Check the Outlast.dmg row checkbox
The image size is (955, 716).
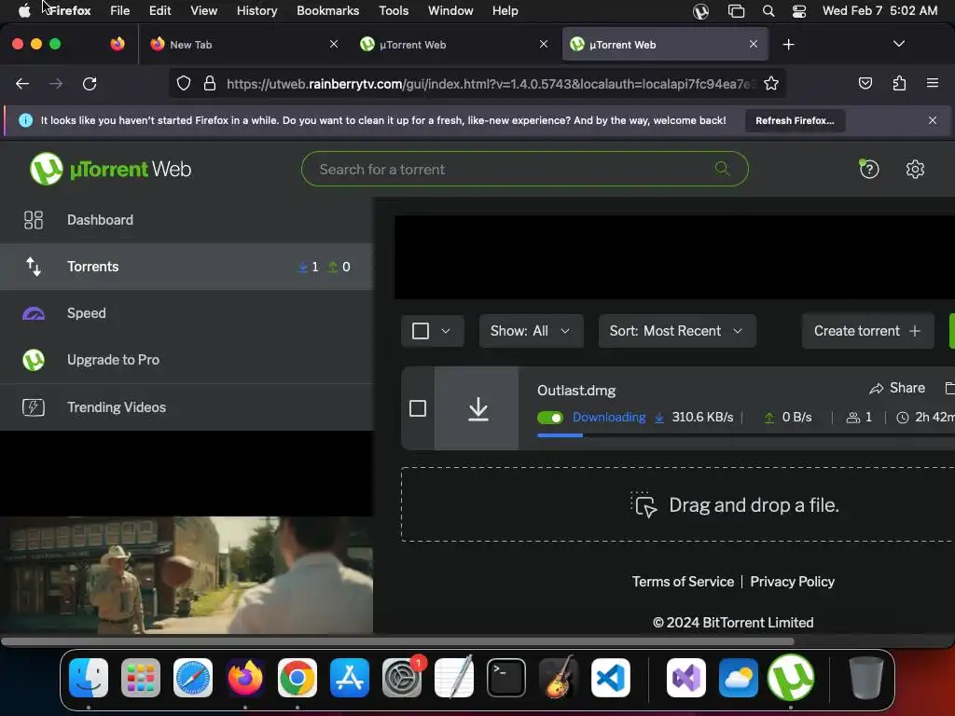(418, 408)
